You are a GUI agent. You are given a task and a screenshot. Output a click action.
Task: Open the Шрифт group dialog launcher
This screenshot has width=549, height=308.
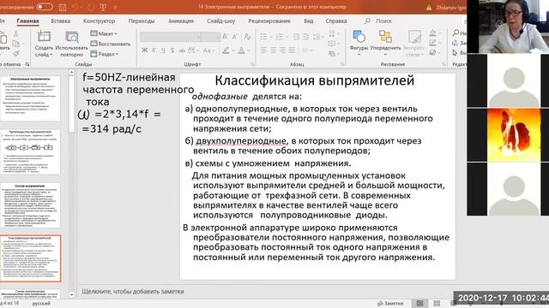tap(252, 64)
